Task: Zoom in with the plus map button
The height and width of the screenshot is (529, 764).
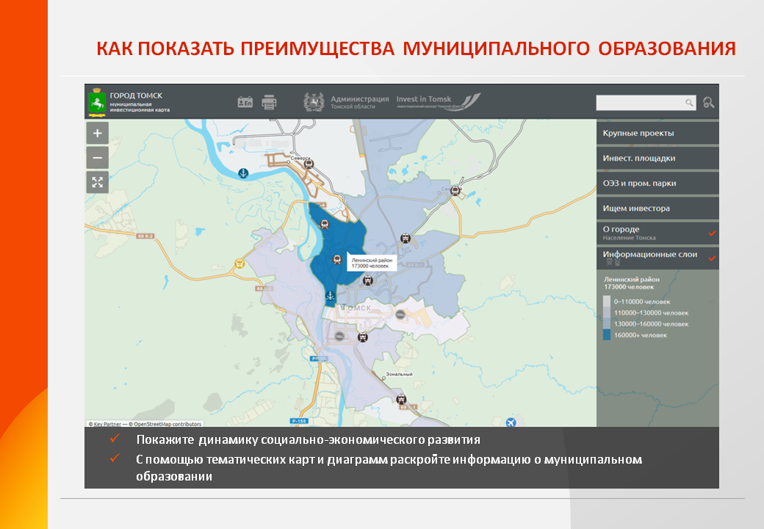Action: coord(98,133)
